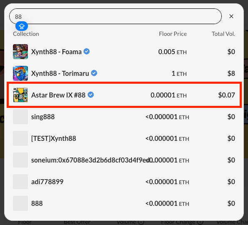Image resolution: width=248 pixels, height=225 pixels.
Task: Click the blue home arrow badge icon
Action: point(22,26)
